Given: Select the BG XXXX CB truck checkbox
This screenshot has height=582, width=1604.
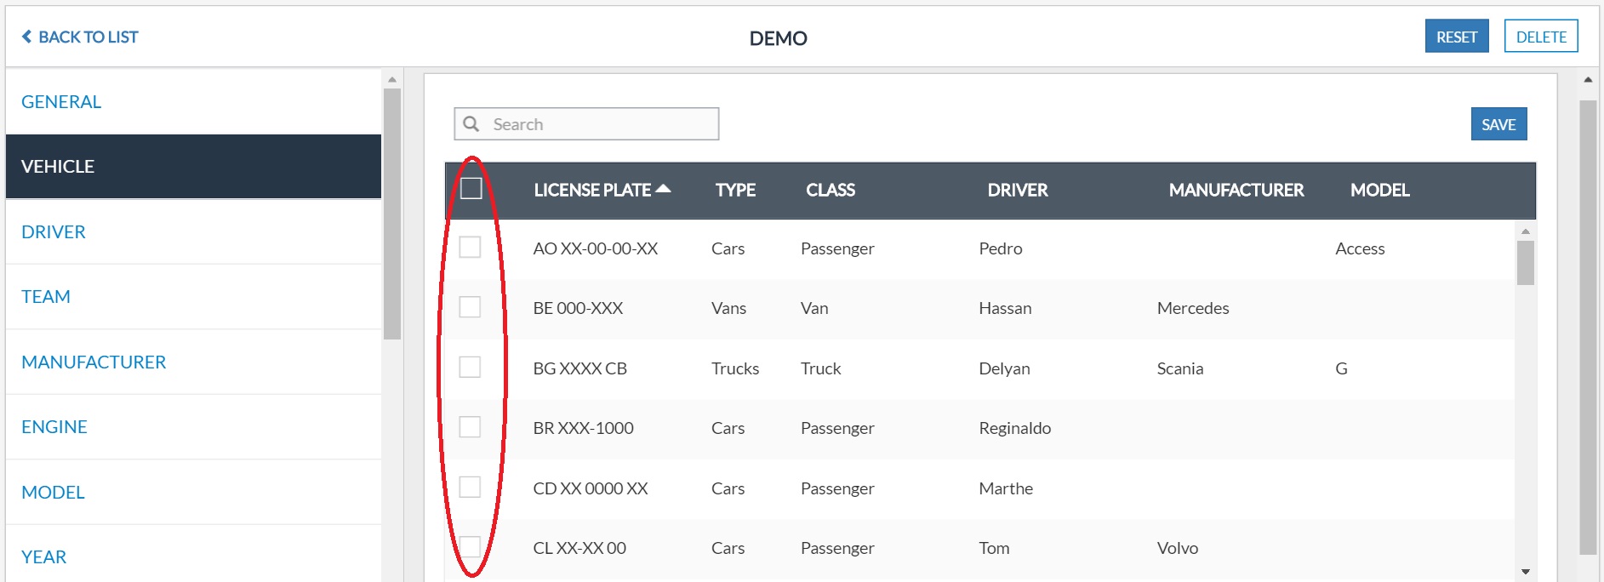Looking at the screenshot, I should pyautogui.click(x=470, y=368).
